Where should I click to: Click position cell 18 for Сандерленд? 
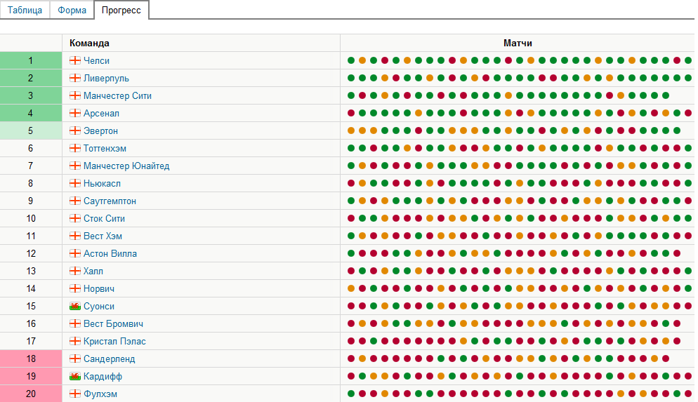(x=31, y=359)
